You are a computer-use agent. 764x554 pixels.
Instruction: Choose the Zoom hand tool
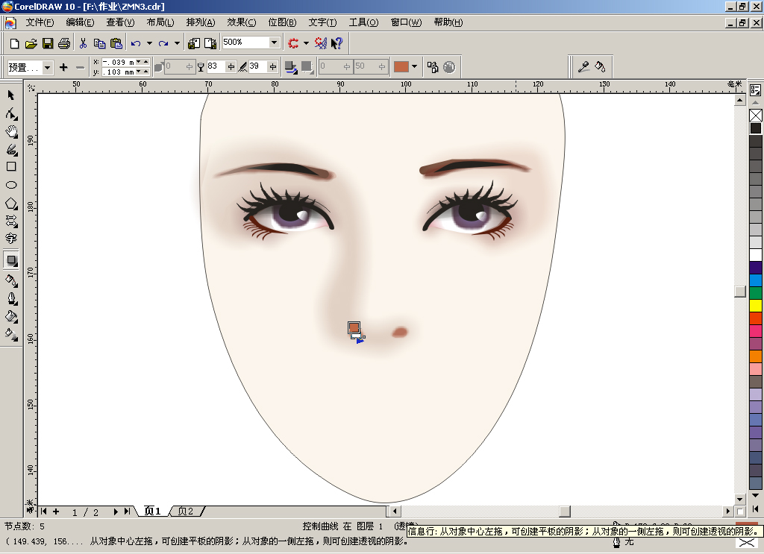(11, 131)
